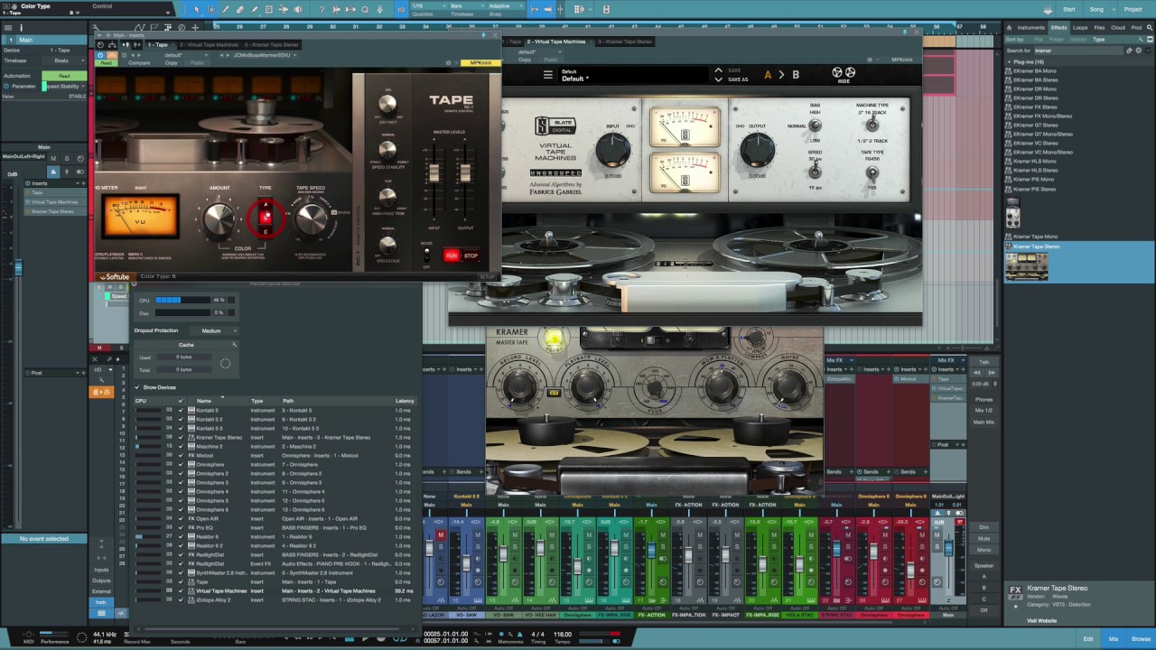The width and height of the screenshot is (1156, 650).
Task: Click the Cache wrench icon in Performance Monitor
Action: click(x=234, y=344)
